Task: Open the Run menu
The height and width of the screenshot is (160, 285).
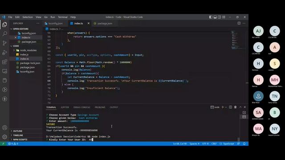Action: click(x=53, y=17)
